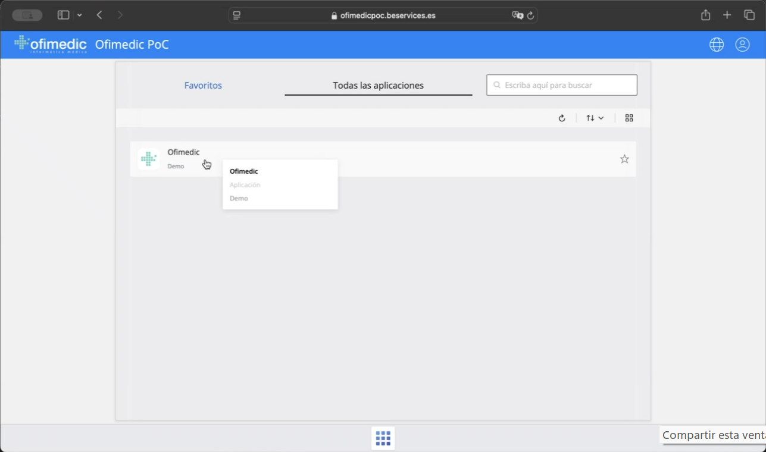766x452 pixels.
Task: Click the Ofimedic app cross icon
Action: 148,159
